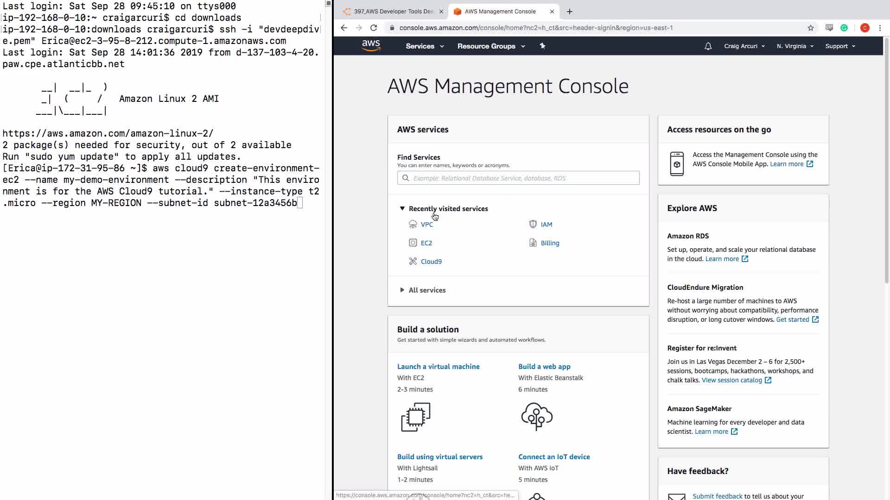Click the browser page vertical scrollbar

886,162
